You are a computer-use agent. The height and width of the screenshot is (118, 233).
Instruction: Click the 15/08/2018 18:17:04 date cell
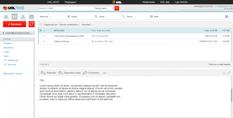pyautogui.click(x=208, y=41)
